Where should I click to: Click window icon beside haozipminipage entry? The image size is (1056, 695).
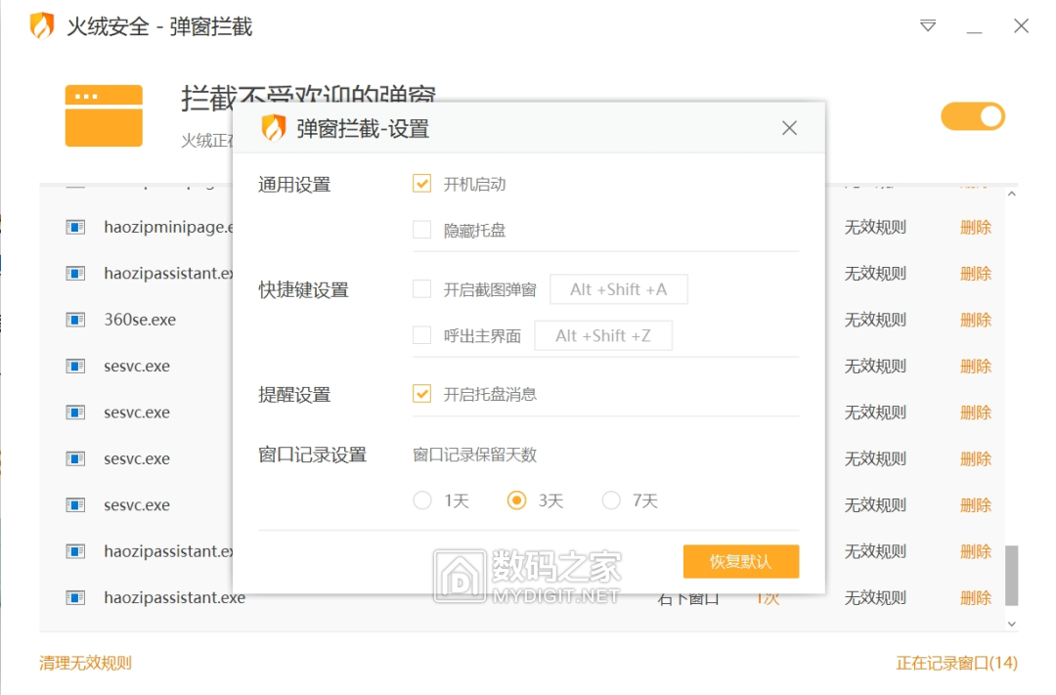(x=75, y=227)
